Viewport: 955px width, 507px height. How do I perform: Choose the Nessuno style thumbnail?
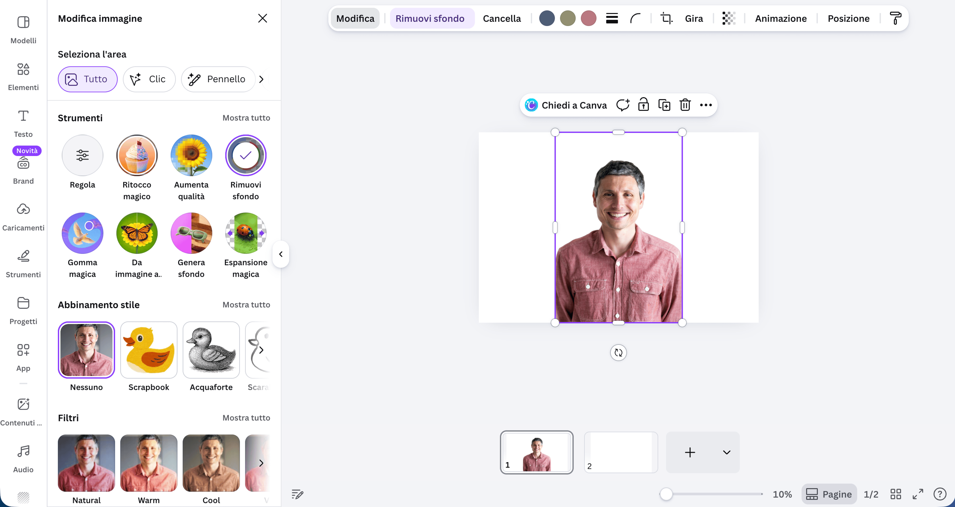(86, 350)
